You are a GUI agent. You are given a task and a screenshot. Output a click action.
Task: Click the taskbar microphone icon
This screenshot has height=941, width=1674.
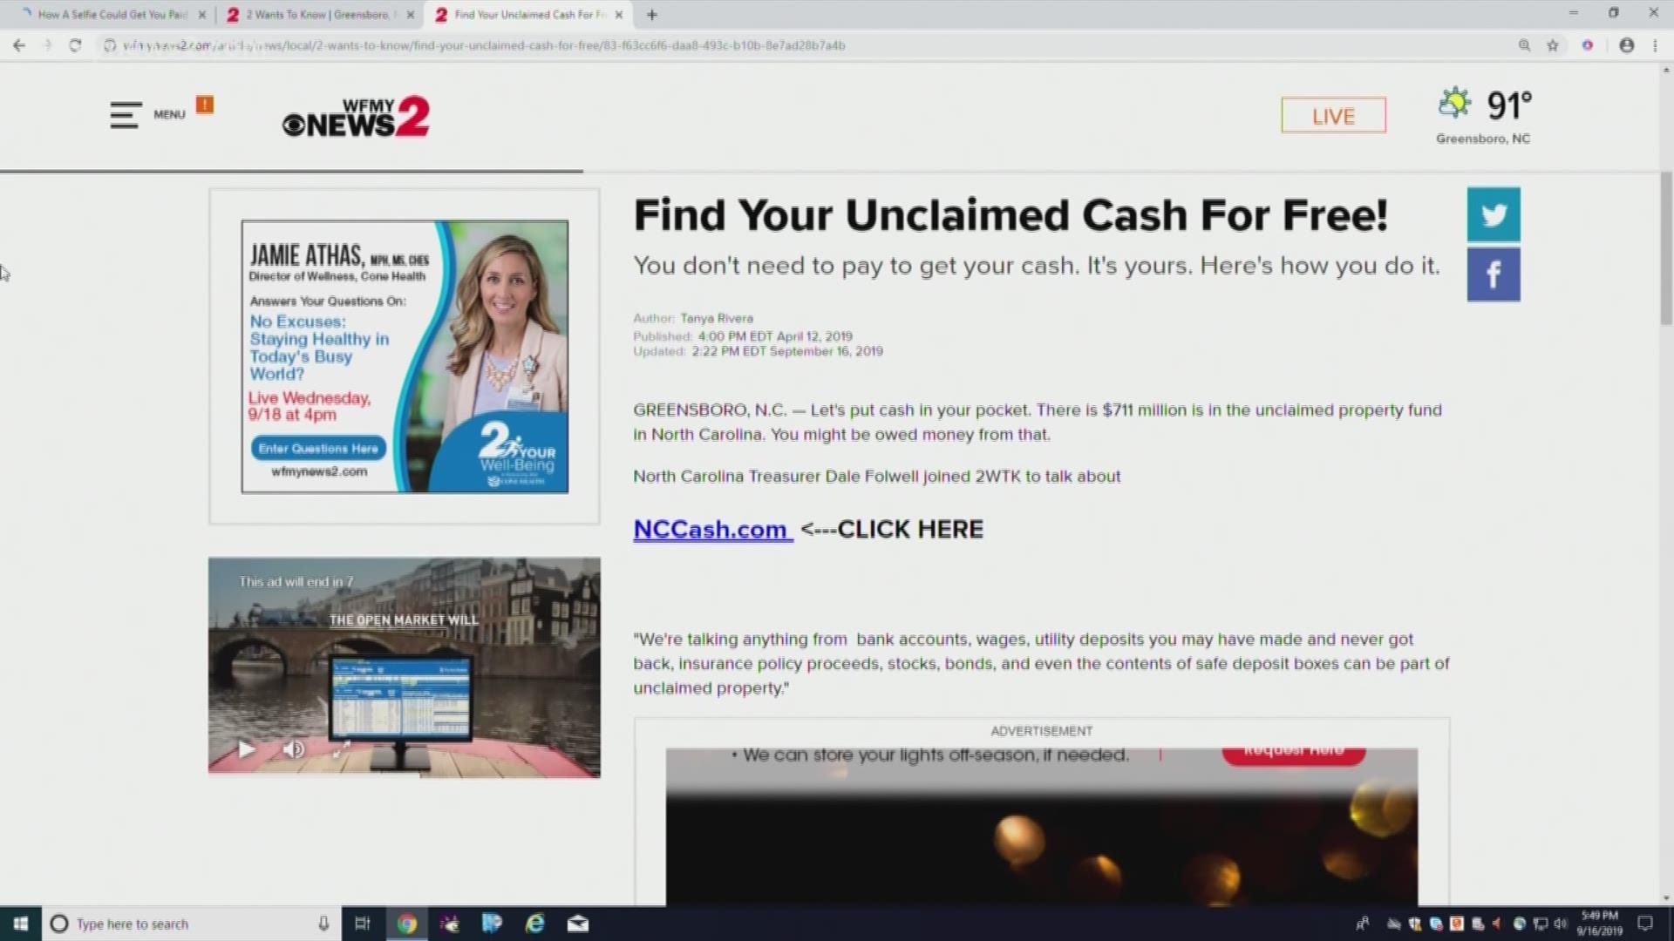323,924
